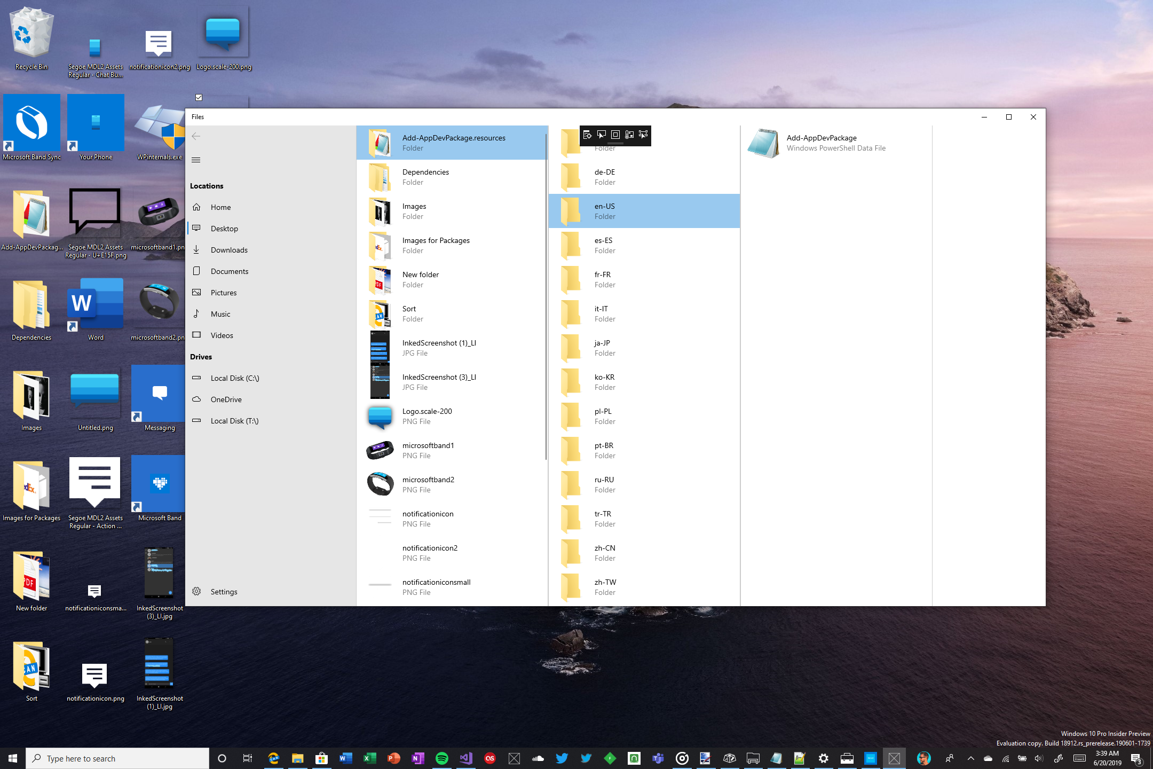The width and height of the screenshot is (1153, 769).
Task: Select the highlighted en-US folder
Action: pyautogui.click(x=644, y=211)
